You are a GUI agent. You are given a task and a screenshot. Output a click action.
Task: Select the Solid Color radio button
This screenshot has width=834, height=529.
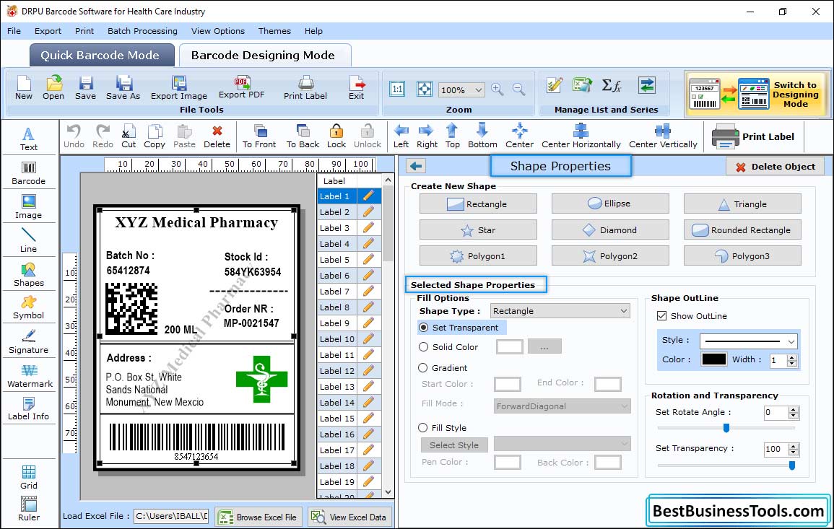423,346
